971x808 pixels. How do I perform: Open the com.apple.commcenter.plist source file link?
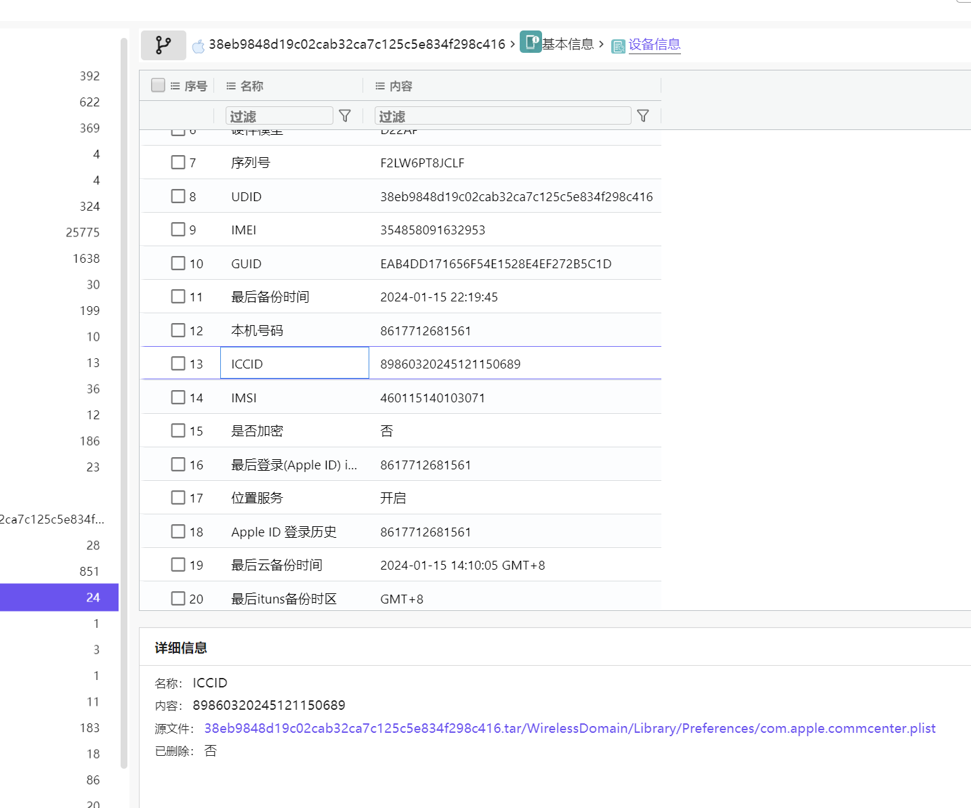570,728
